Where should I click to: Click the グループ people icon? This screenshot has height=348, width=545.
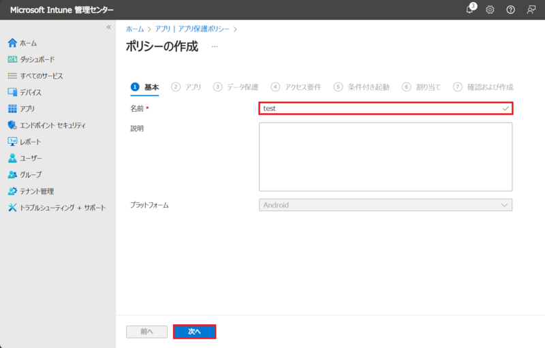tap(12, 175)
